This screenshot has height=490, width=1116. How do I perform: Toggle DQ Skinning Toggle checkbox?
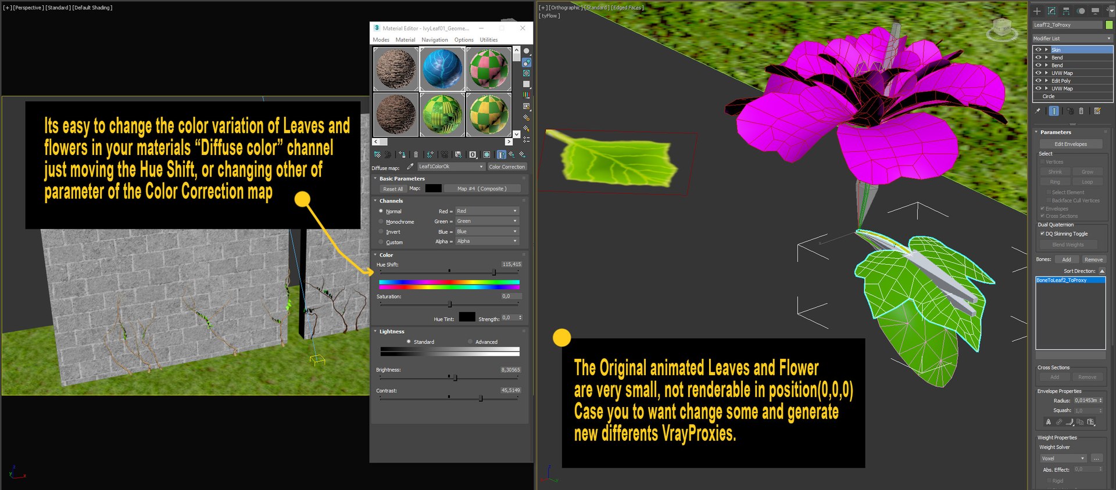click(x=1042, y=234)
